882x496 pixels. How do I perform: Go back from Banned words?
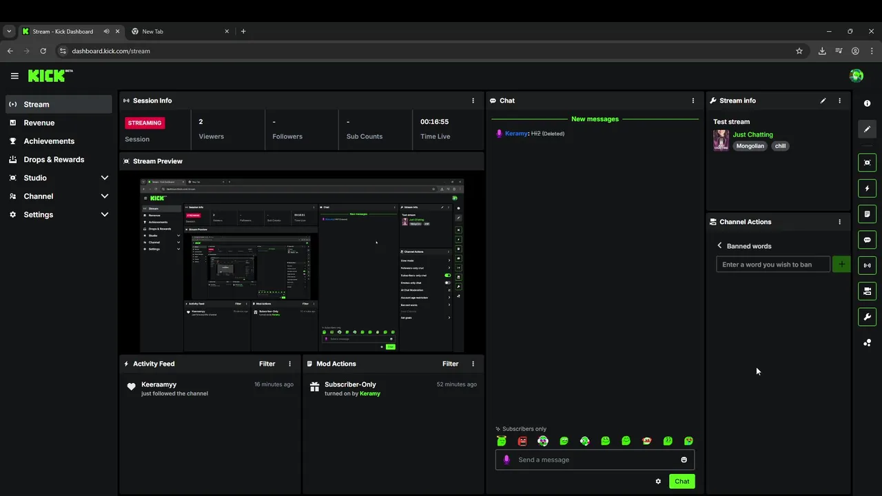click(719, 246)
